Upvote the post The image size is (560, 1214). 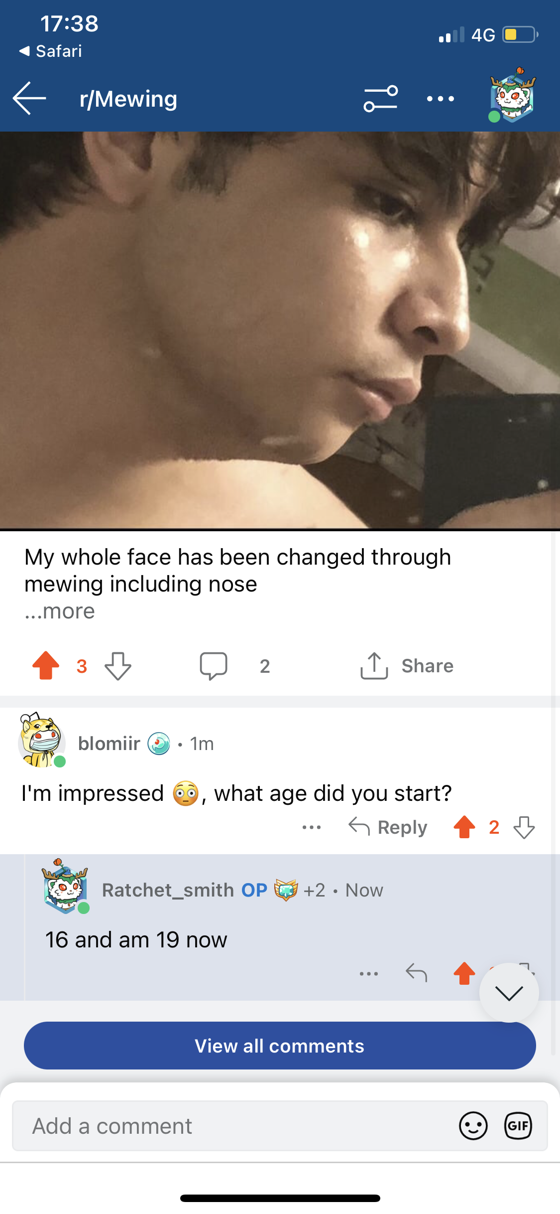point(46,666)
